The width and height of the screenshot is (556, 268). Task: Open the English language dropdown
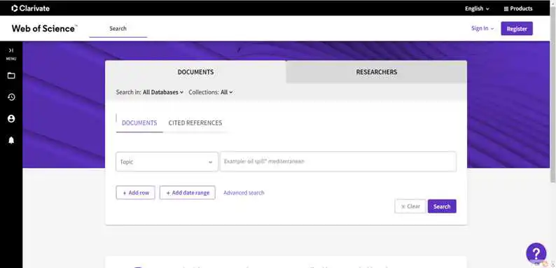point(477,8)
